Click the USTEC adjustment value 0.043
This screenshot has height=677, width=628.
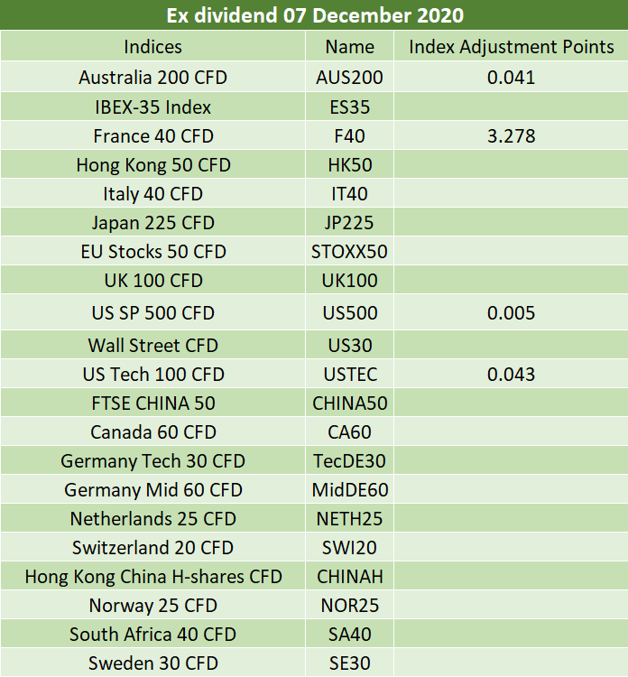(x=511, y=374)
